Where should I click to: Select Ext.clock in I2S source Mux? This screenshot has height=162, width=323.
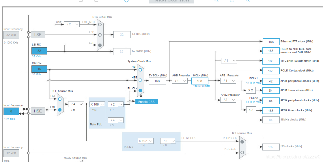pos(242,152)
